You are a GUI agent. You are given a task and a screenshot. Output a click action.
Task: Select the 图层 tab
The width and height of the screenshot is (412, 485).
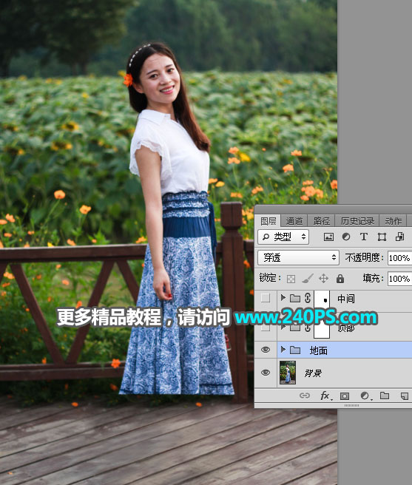[x=268, y=221]
